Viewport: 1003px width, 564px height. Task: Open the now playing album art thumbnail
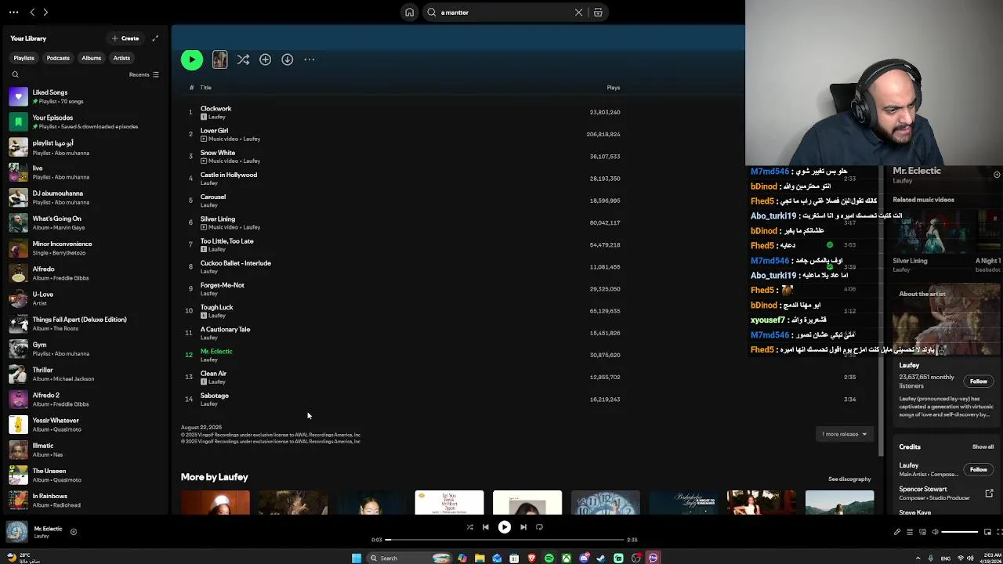(16, 532)
